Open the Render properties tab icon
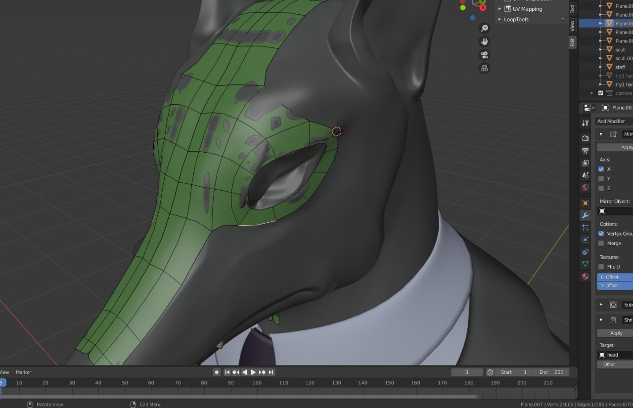 [x=586, y=138]
